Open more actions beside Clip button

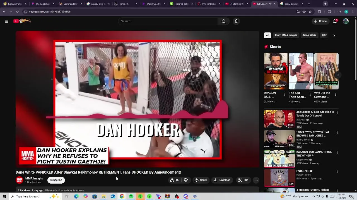tap(256, 180)
